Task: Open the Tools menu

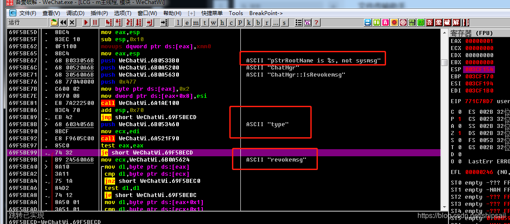Action: click(236, 13)
